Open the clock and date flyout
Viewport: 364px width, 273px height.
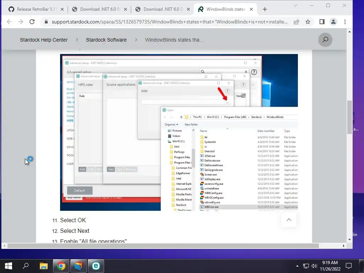tap(330, 266)
